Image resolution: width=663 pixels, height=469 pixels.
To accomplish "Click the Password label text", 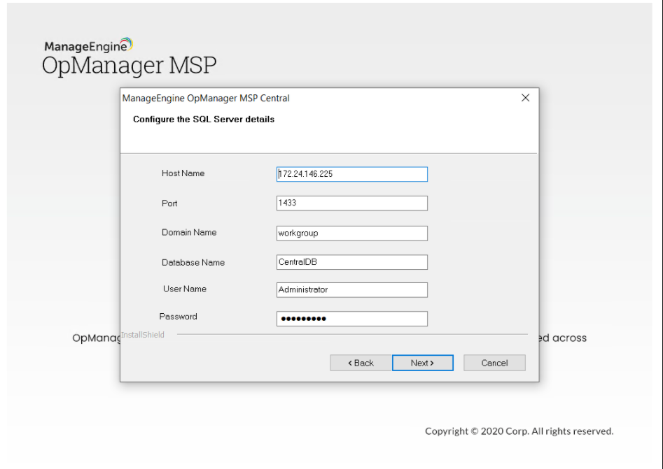I will (x=179, y=316).
